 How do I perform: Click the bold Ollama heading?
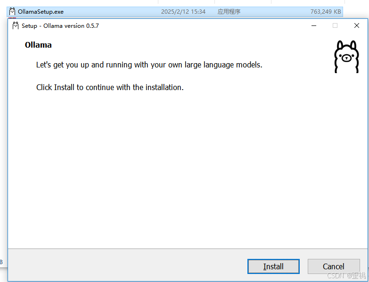click(38, 45)
